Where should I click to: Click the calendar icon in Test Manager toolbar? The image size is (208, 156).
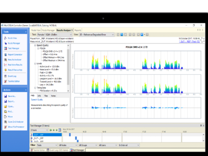click(60, 130)
